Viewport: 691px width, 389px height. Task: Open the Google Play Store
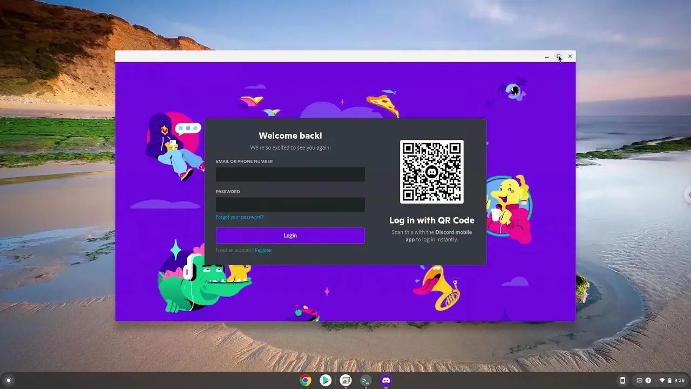(325, 380)
